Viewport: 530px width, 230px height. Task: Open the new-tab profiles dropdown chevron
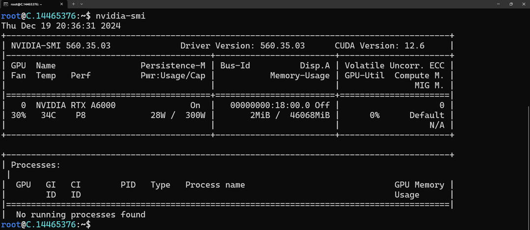[x=81, y=4]
